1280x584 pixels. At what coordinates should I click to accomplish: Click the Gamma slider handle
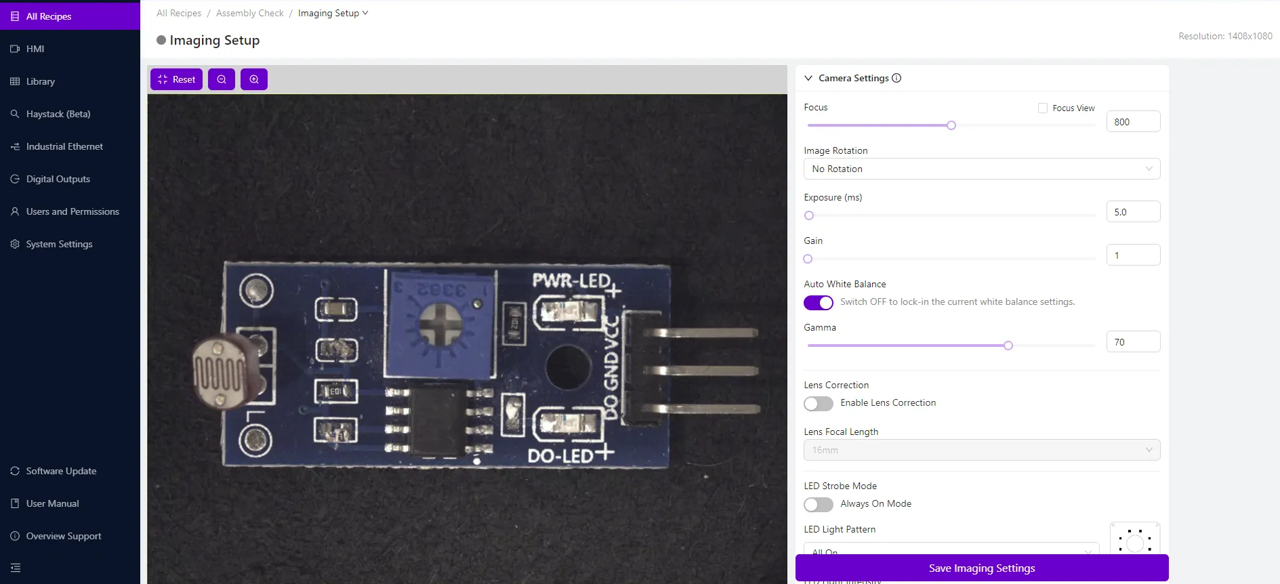(x=1008, y=346)
